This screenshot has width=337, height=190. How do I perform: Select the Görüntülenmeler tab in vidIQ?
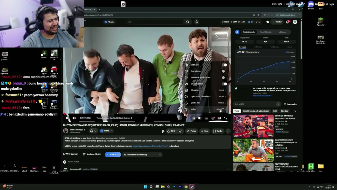249,32
